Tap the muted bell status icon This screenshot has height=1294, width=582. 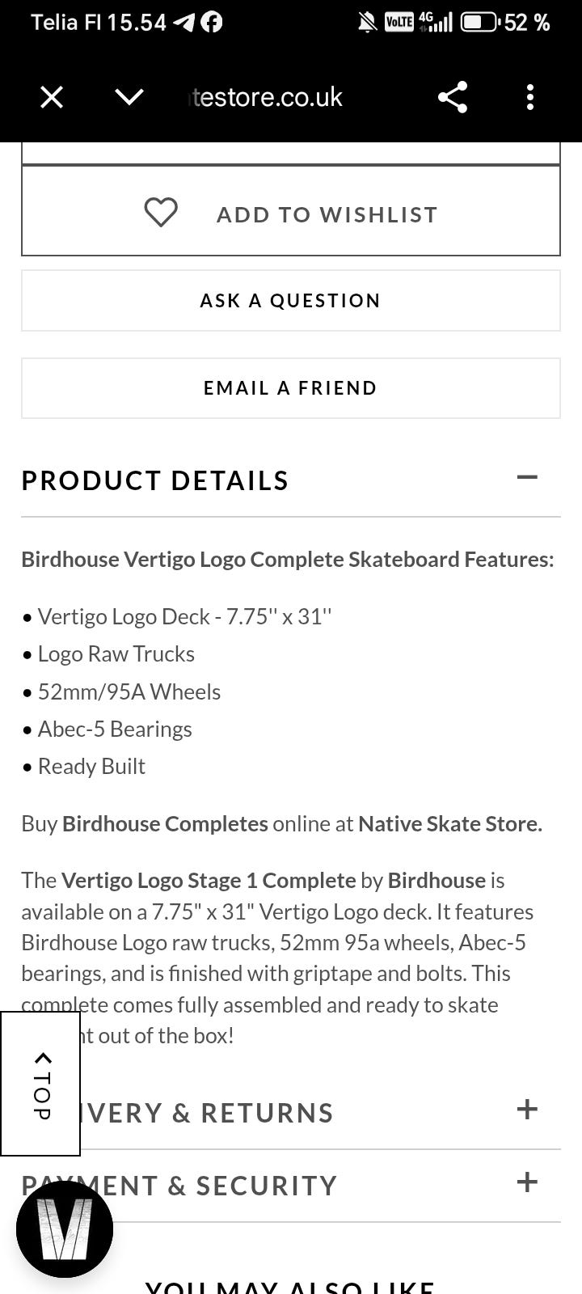[368, 22]
